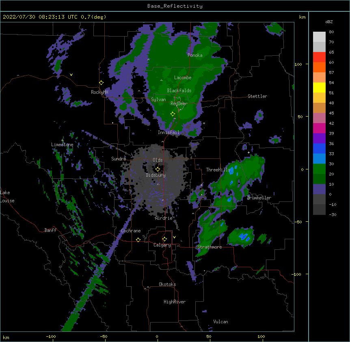
Task: Click the Airdrie city label
Action: coord(164,218)
